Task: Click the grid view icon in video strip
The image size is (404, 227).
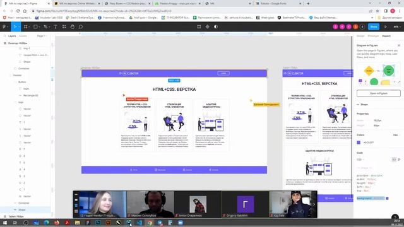Action: pyautogui.click(x=76, y=211)
